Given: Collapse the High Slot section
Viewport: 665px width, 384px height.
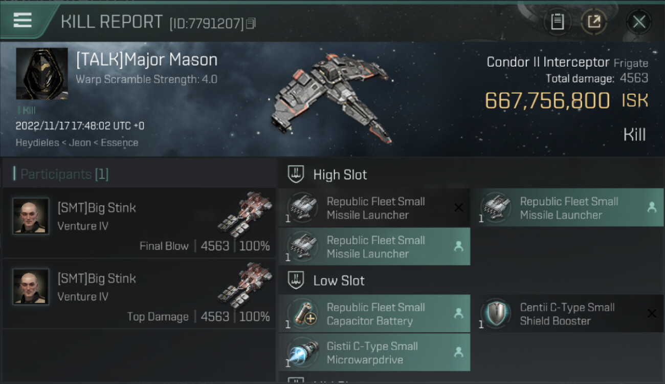Looking at the screenshot, I should pos(340,175).
